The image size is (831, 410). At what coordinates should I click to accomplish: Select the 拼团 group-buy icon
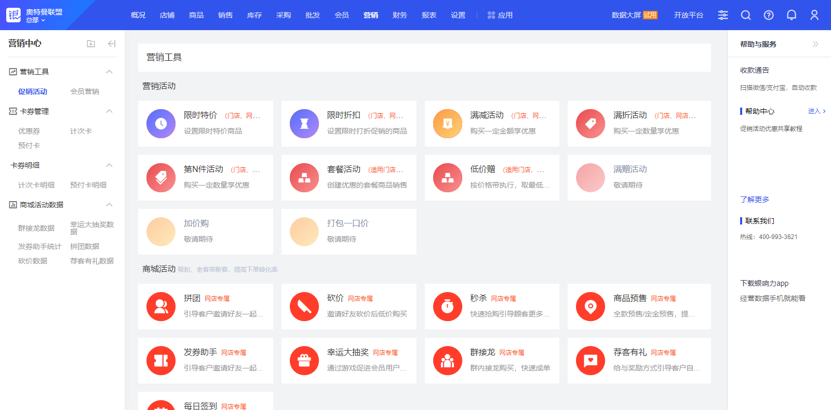pos(161,307)
